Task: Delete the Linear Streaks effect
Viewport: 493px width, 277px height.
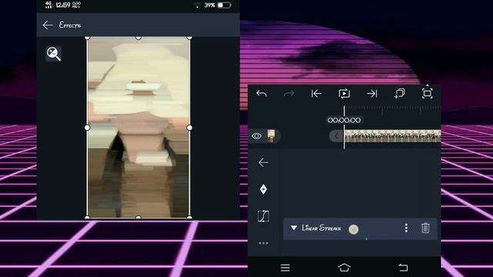Action: pyautogui.click(x=425, y=228)
